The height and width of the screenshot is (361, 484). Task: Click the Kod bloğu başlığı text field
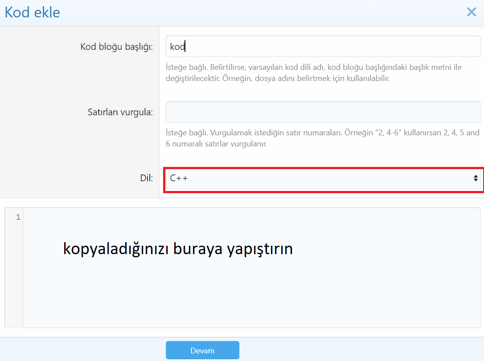point(323,46)
